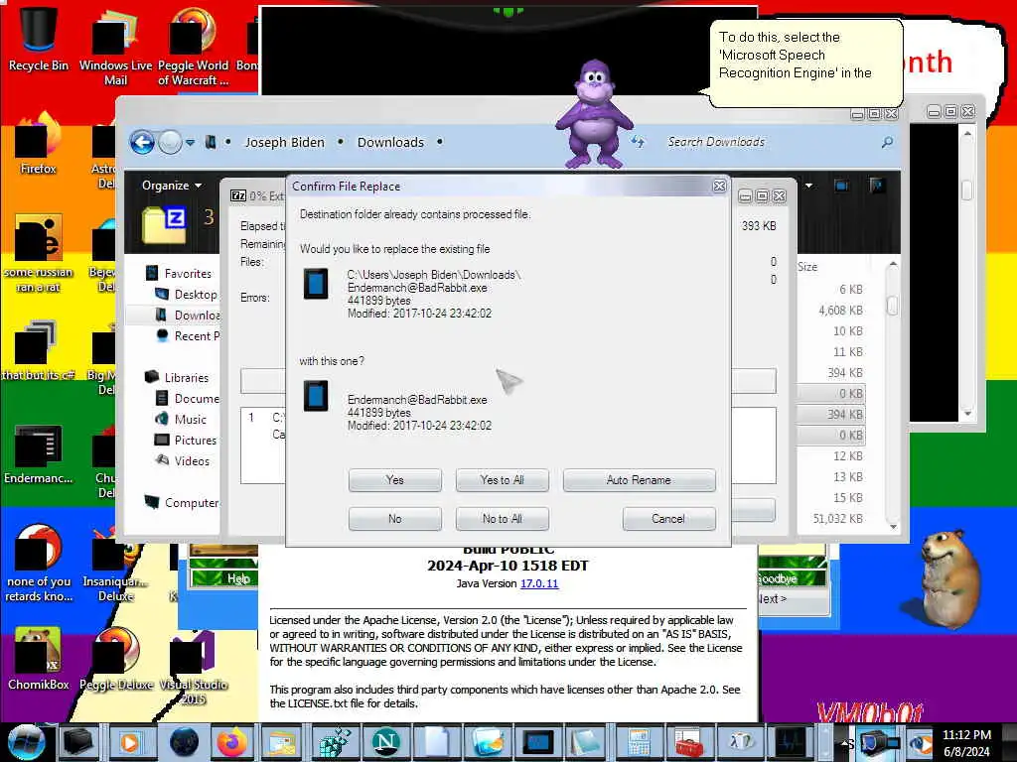Click the Back arrow in the Downloads window

pos(142,142)
